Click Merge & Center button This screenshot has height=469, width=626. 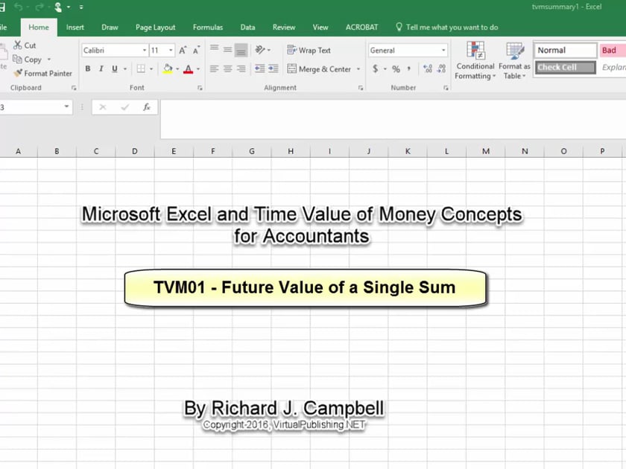pos(319,69)
